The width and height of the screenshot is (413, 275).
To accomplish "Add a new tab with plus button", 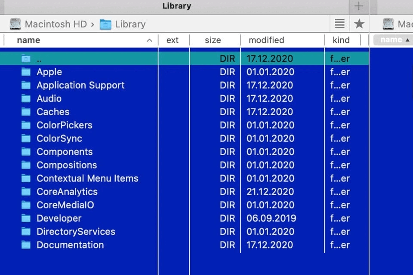I will tap(359, 6).
